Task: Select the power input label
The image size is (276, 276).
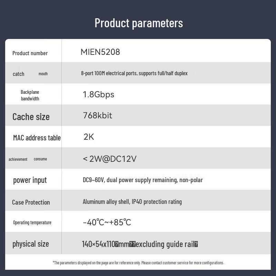Action: point(30,180)
